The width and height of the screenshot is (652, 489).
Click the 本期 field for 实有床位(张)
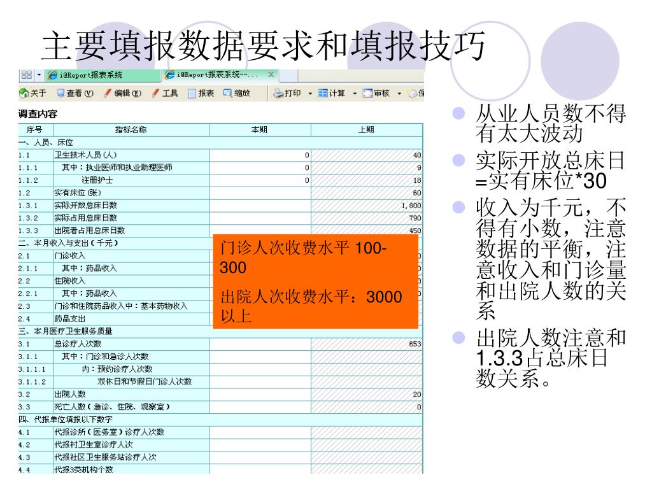point(260,193)
